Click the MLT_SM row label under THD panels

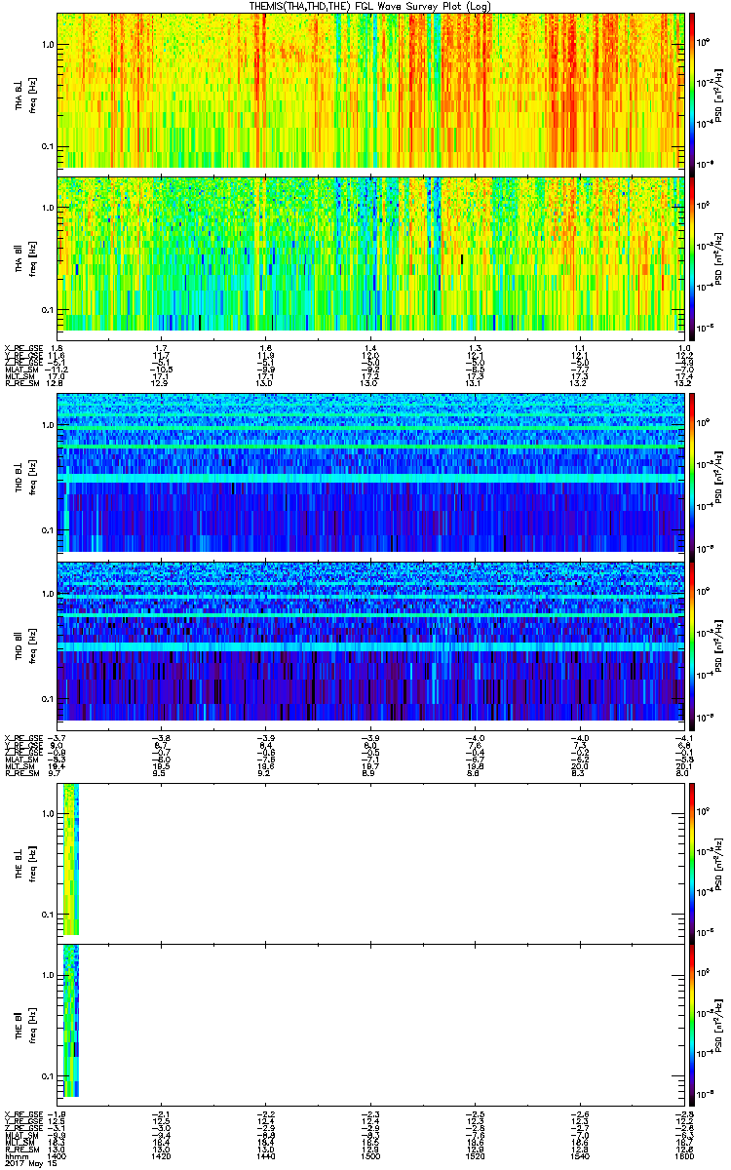19,766
